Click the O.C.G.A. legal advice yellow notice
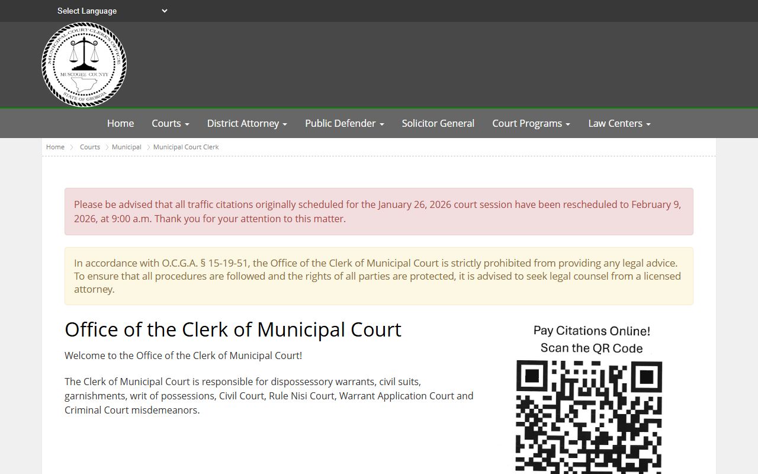This screenshot has height=474, width=758. [x=379, y=276]
